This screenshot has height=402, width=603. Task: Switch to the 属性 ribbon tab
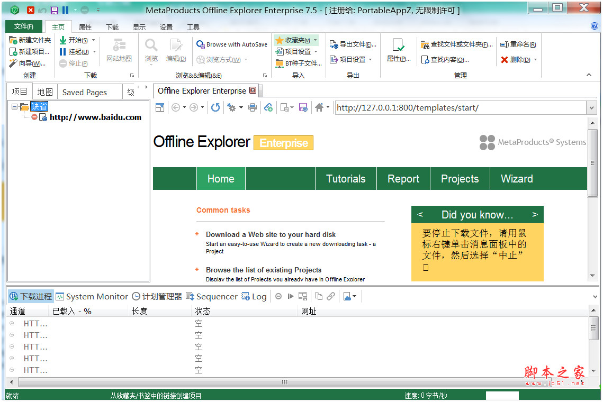85,28
